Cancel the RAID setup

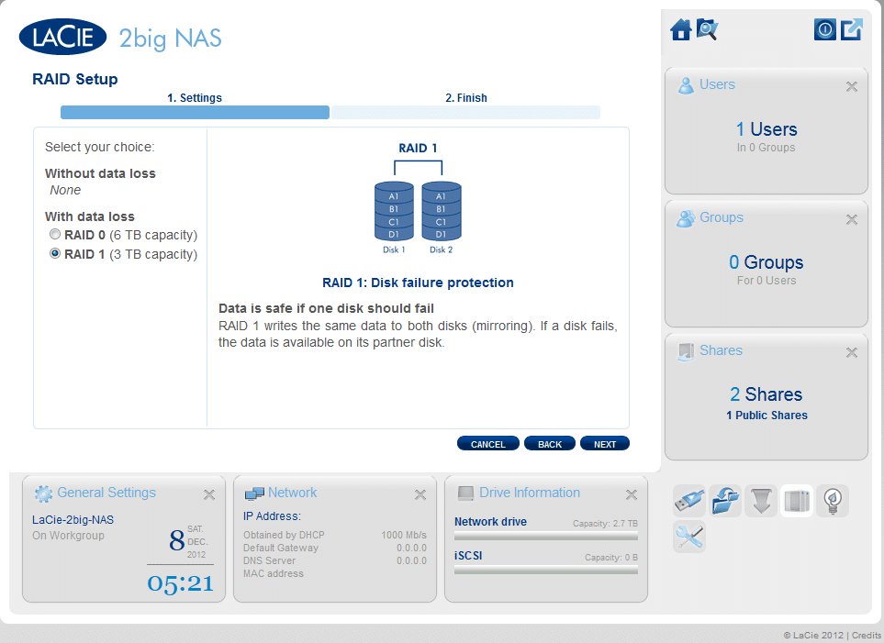click(488, 444)
